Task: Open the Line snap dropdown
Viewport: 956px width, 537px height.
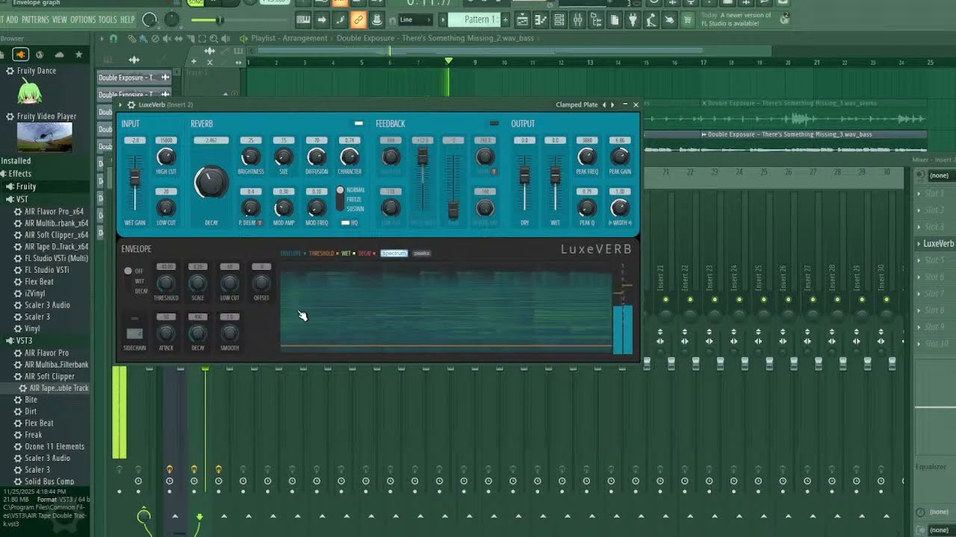Action: 415,19
